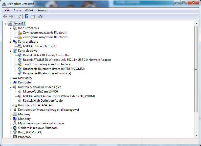The image size is (201, 146).
Task: Click the Krysek12 computer icon
Action: [x=10, y=23]
